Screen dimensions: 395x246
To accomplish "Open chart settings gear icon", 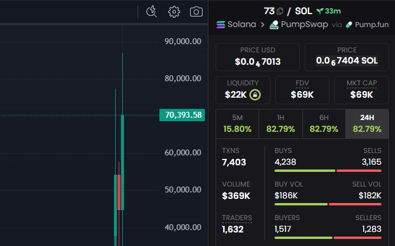I will (x=174, y=12).
